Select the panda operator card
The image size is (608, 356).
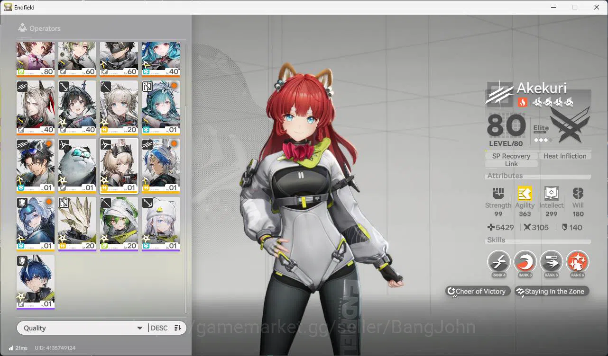[77, 166]
